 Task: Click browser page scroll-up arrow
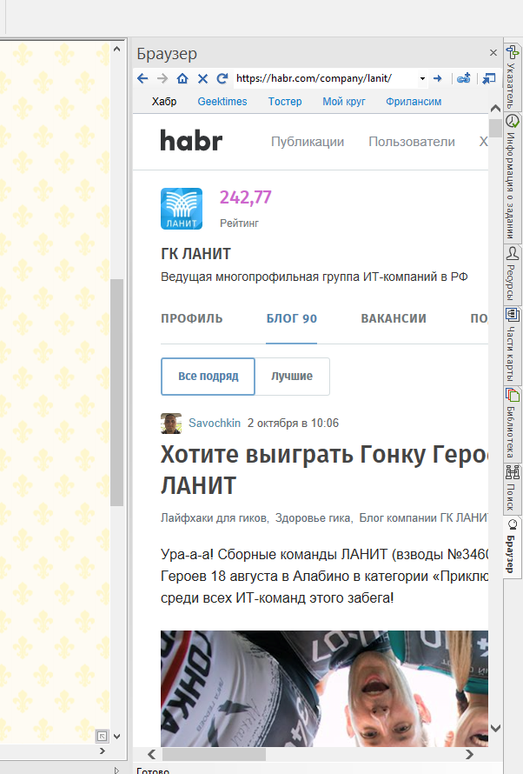pyautogui.click(x=495, y=109)
